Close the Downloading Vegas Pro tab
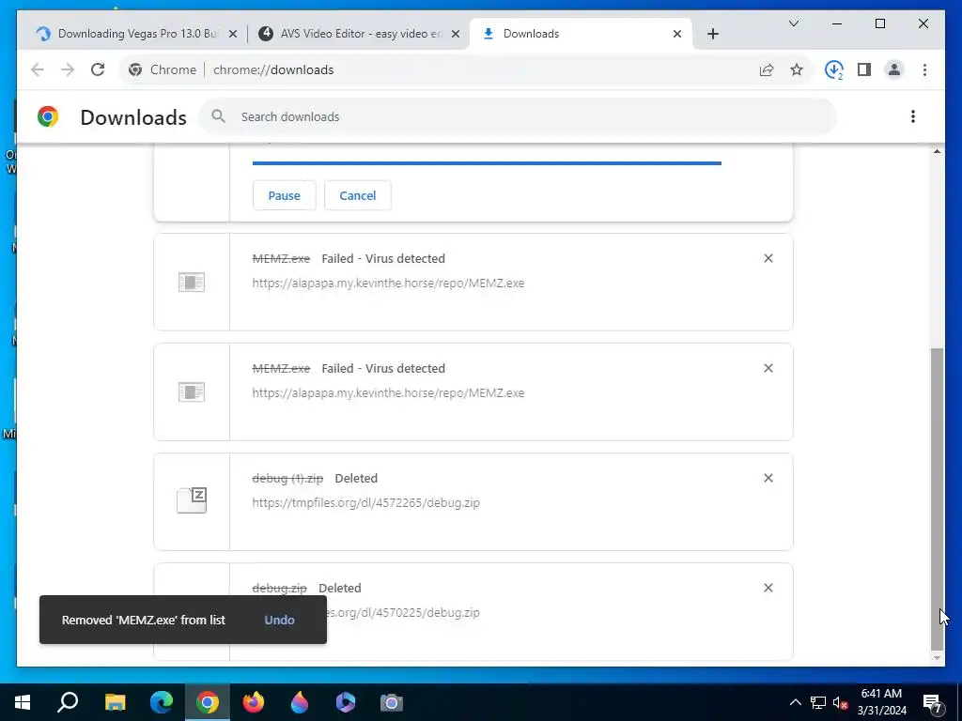962x721 pixels. tap(233, 35)
